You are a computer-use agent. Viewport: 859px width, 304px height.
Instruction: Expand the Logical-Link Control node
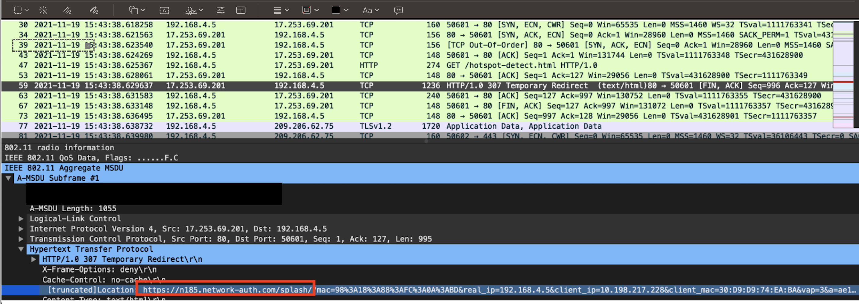pos(21,219)
